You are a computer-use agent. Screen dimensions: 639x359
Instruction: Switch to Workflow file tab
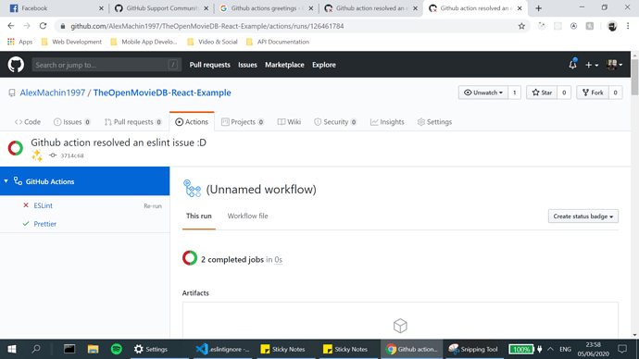pyautogui.click(x=247, y=217)
